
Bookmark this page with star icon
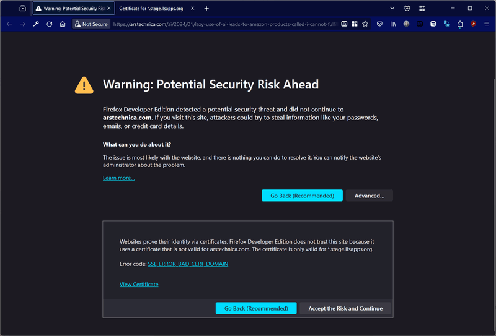(366, 24)
